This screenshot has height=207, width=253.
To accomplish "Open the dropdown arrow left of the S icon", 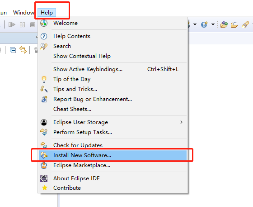I will point(195,24).
